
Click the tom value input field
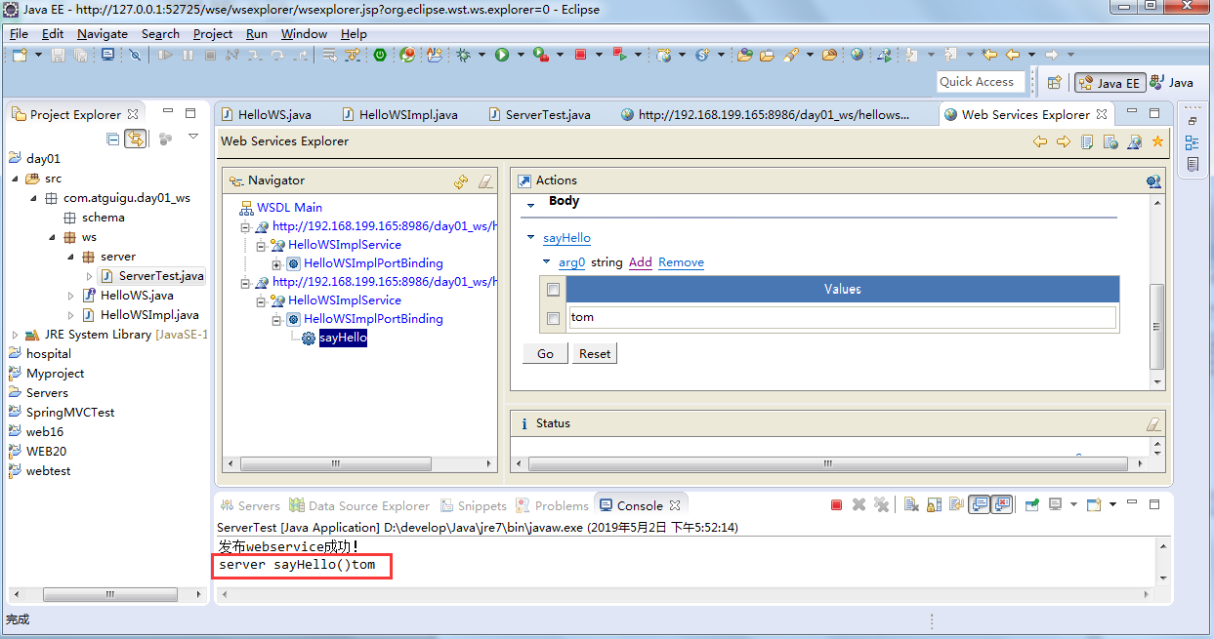[841, 317]
